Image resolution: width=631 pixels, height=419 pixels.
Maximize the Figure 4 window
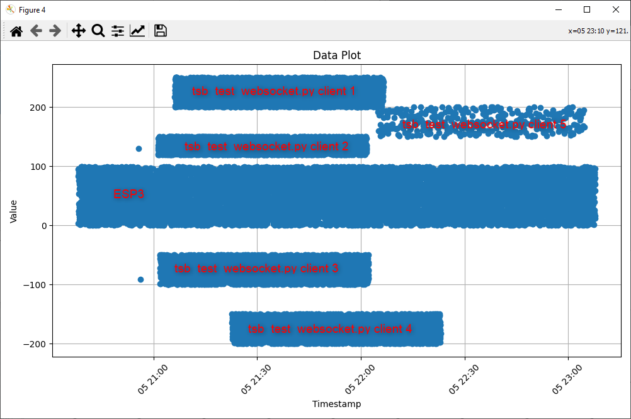tap(587, 9)
